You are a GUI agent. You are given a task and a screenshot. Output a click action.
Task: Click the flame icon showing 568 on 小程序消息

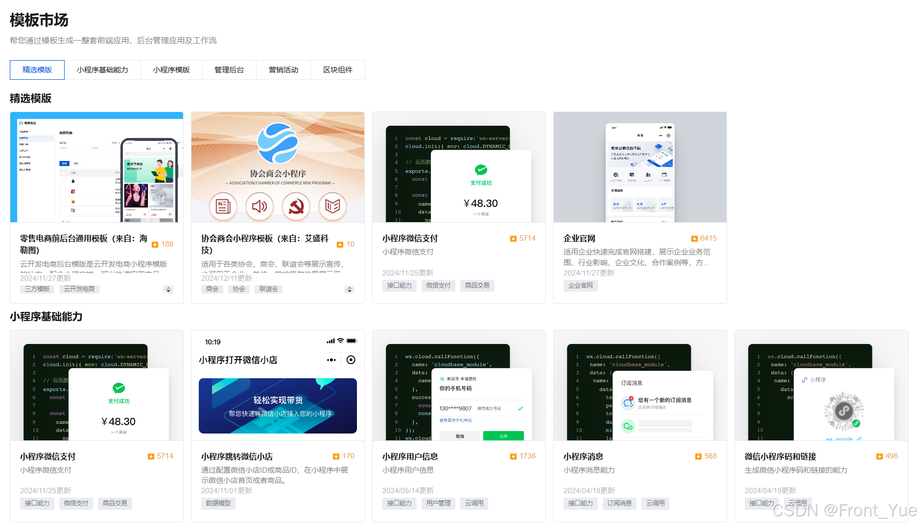coord(698,456)
